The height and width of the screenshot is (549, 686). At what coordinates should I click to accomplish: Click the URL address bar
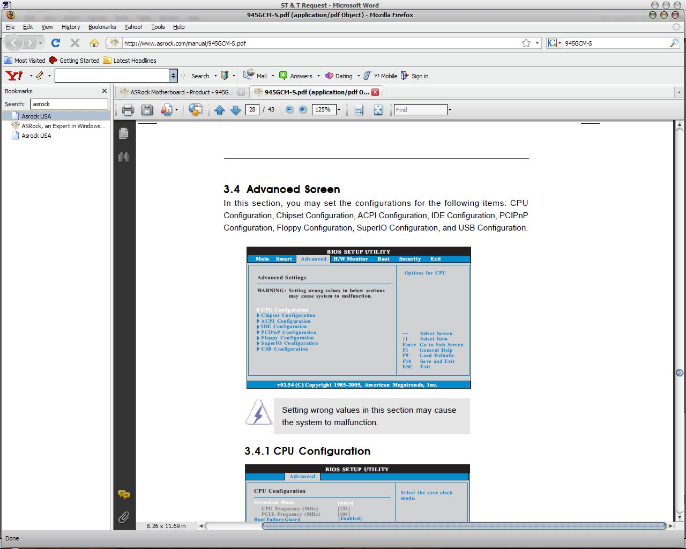[322, 43]
